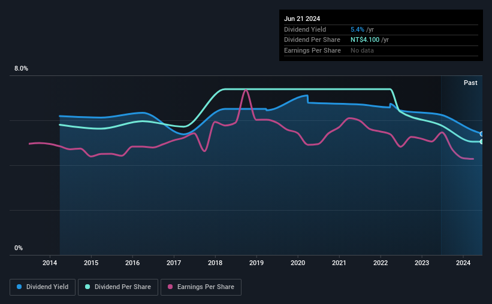Toggle the Dividend Yield legend button
This screenshot has width=492, height=304.
pyautogui.click(x=43, y=287)
